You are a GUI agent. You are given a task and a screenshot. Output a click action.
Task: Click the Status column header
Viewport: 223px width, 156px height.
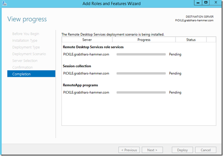click(x=191, y=40)
